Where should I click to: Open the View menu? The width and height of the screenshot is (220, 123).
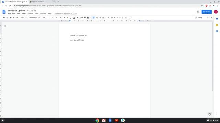click(x=19, y=14)
